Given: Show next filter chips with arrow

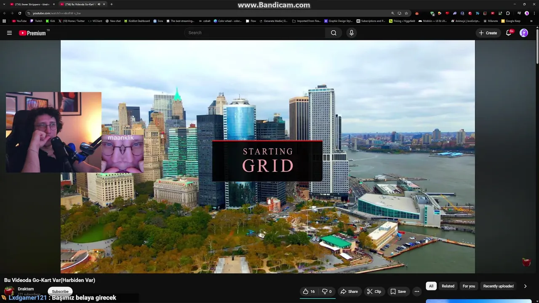Looking at the screenshot, I should tap(525, 286).
